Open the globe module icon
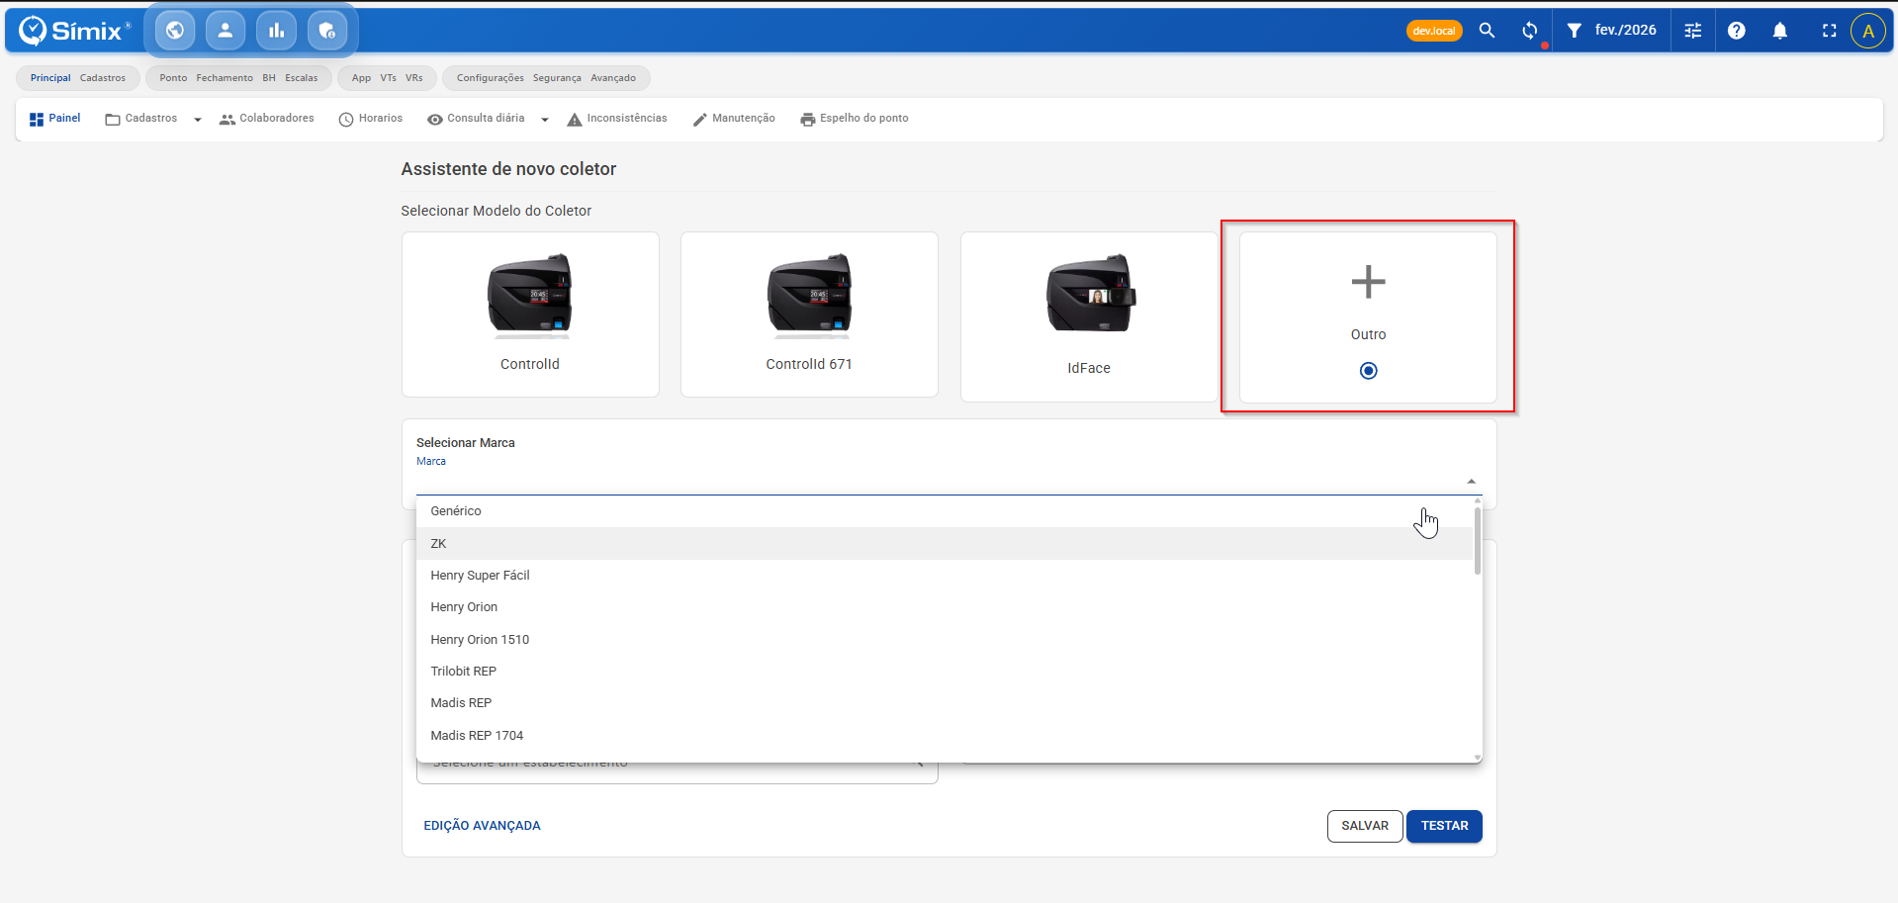 pyautogui.click(x=175, y=31)
